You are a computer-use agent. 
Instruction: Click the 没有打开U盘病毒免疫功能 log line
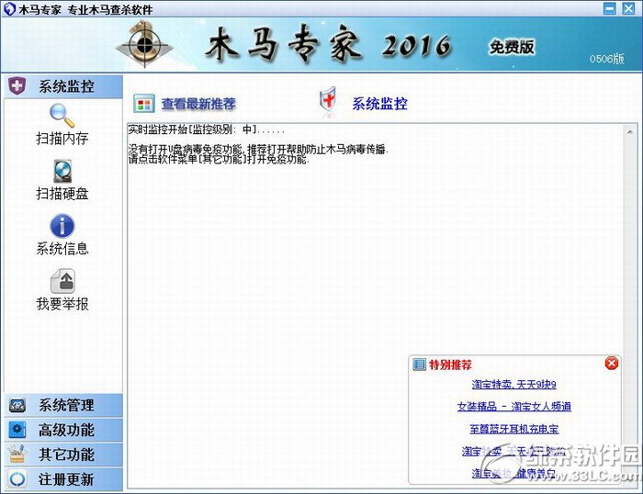pyautogui.click(x=258, y=150)
